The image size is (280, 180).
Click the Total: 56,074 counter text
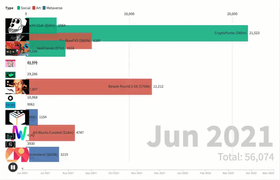point(246,157)
